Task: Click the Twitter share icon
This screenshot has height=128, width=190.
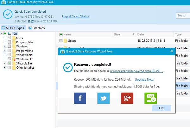Action: [103, 98]
